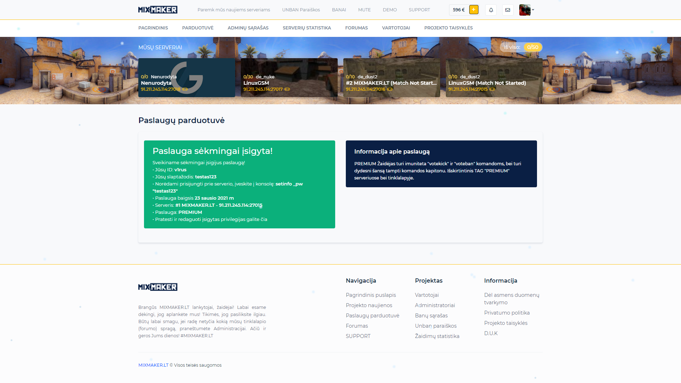The width and height of the screenshot is (681, 383).
Task: Open footer Unban paraiškos link
Action: pyautogui.click(x=436, y=326)
